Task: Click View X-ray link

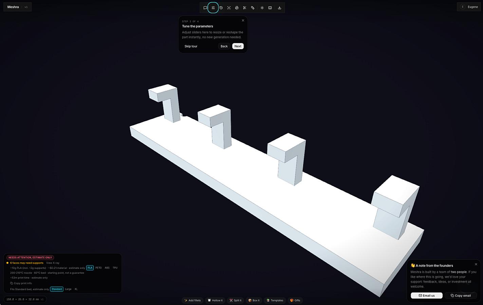Action: click(x=53, y=263)
